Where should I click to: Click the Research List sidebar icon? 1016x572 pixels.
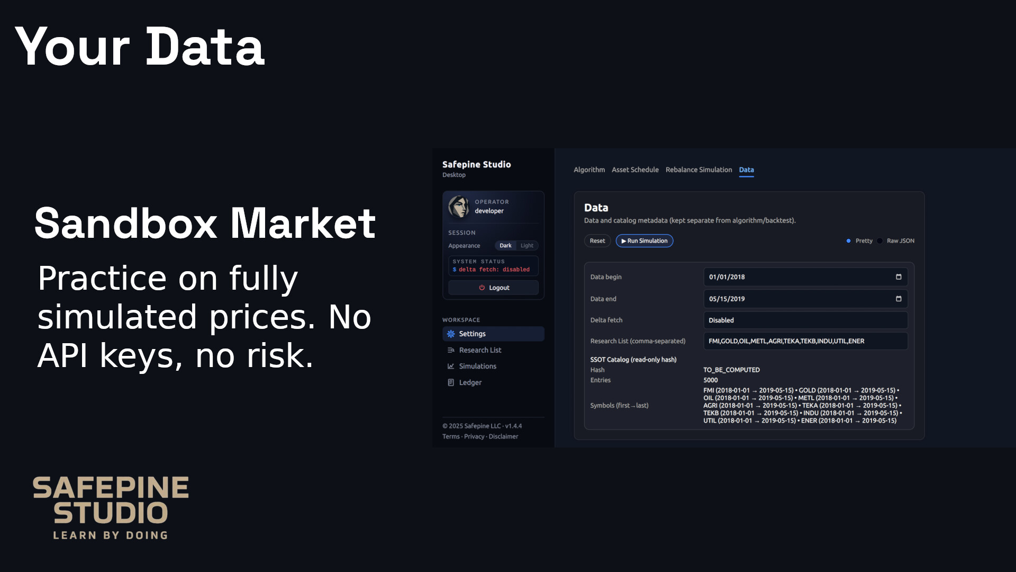point(451,350)
